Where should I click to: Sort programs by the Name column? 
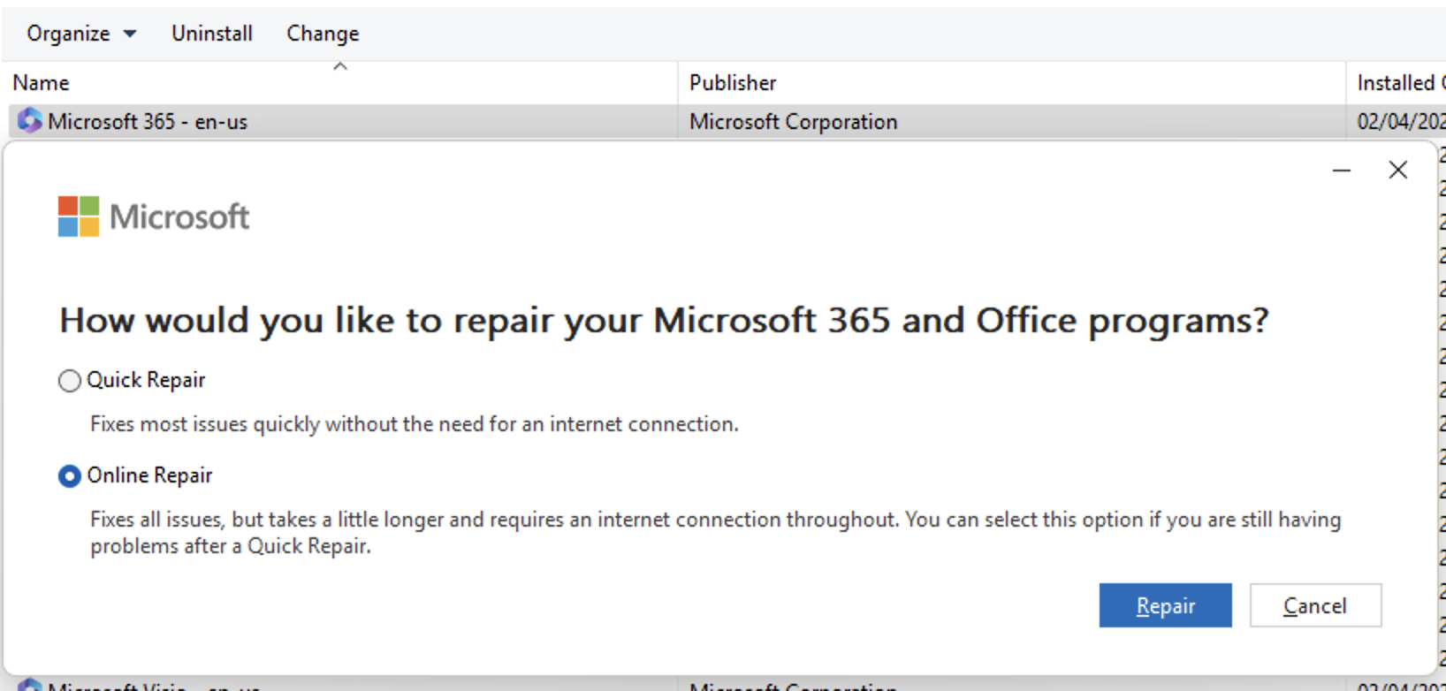click(41, 82)
